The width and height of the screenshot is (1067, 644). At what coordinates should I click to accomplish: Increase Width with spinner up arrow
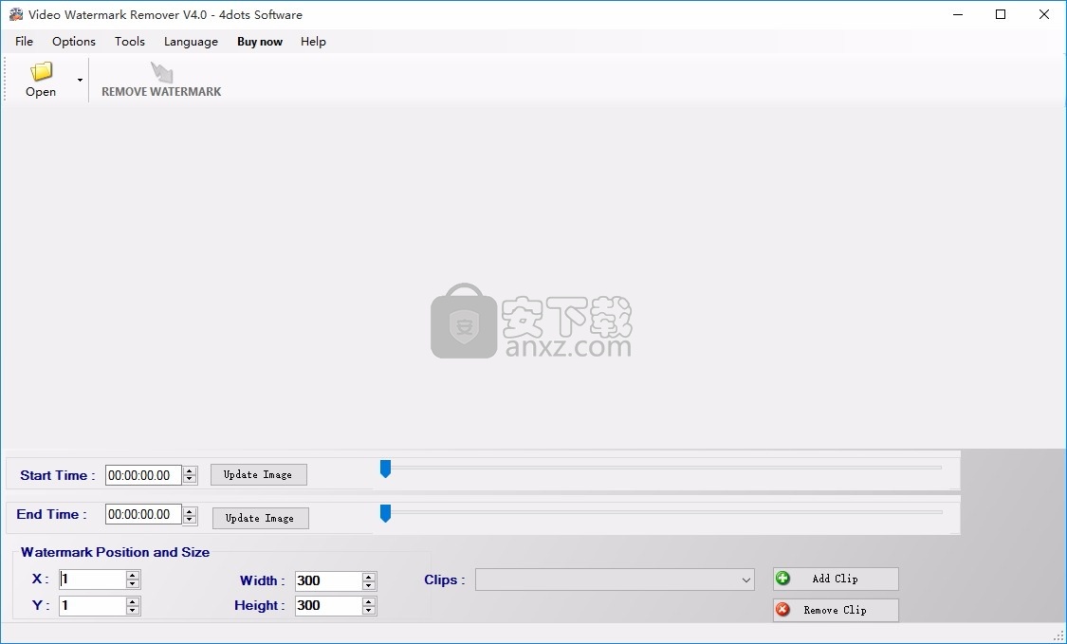(369, 577)
